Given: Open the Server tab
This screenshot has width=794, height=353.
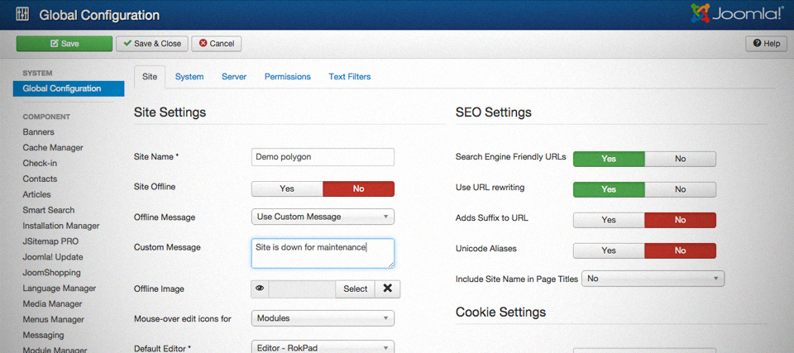Looking at the screenshot, I should (234, 77).
